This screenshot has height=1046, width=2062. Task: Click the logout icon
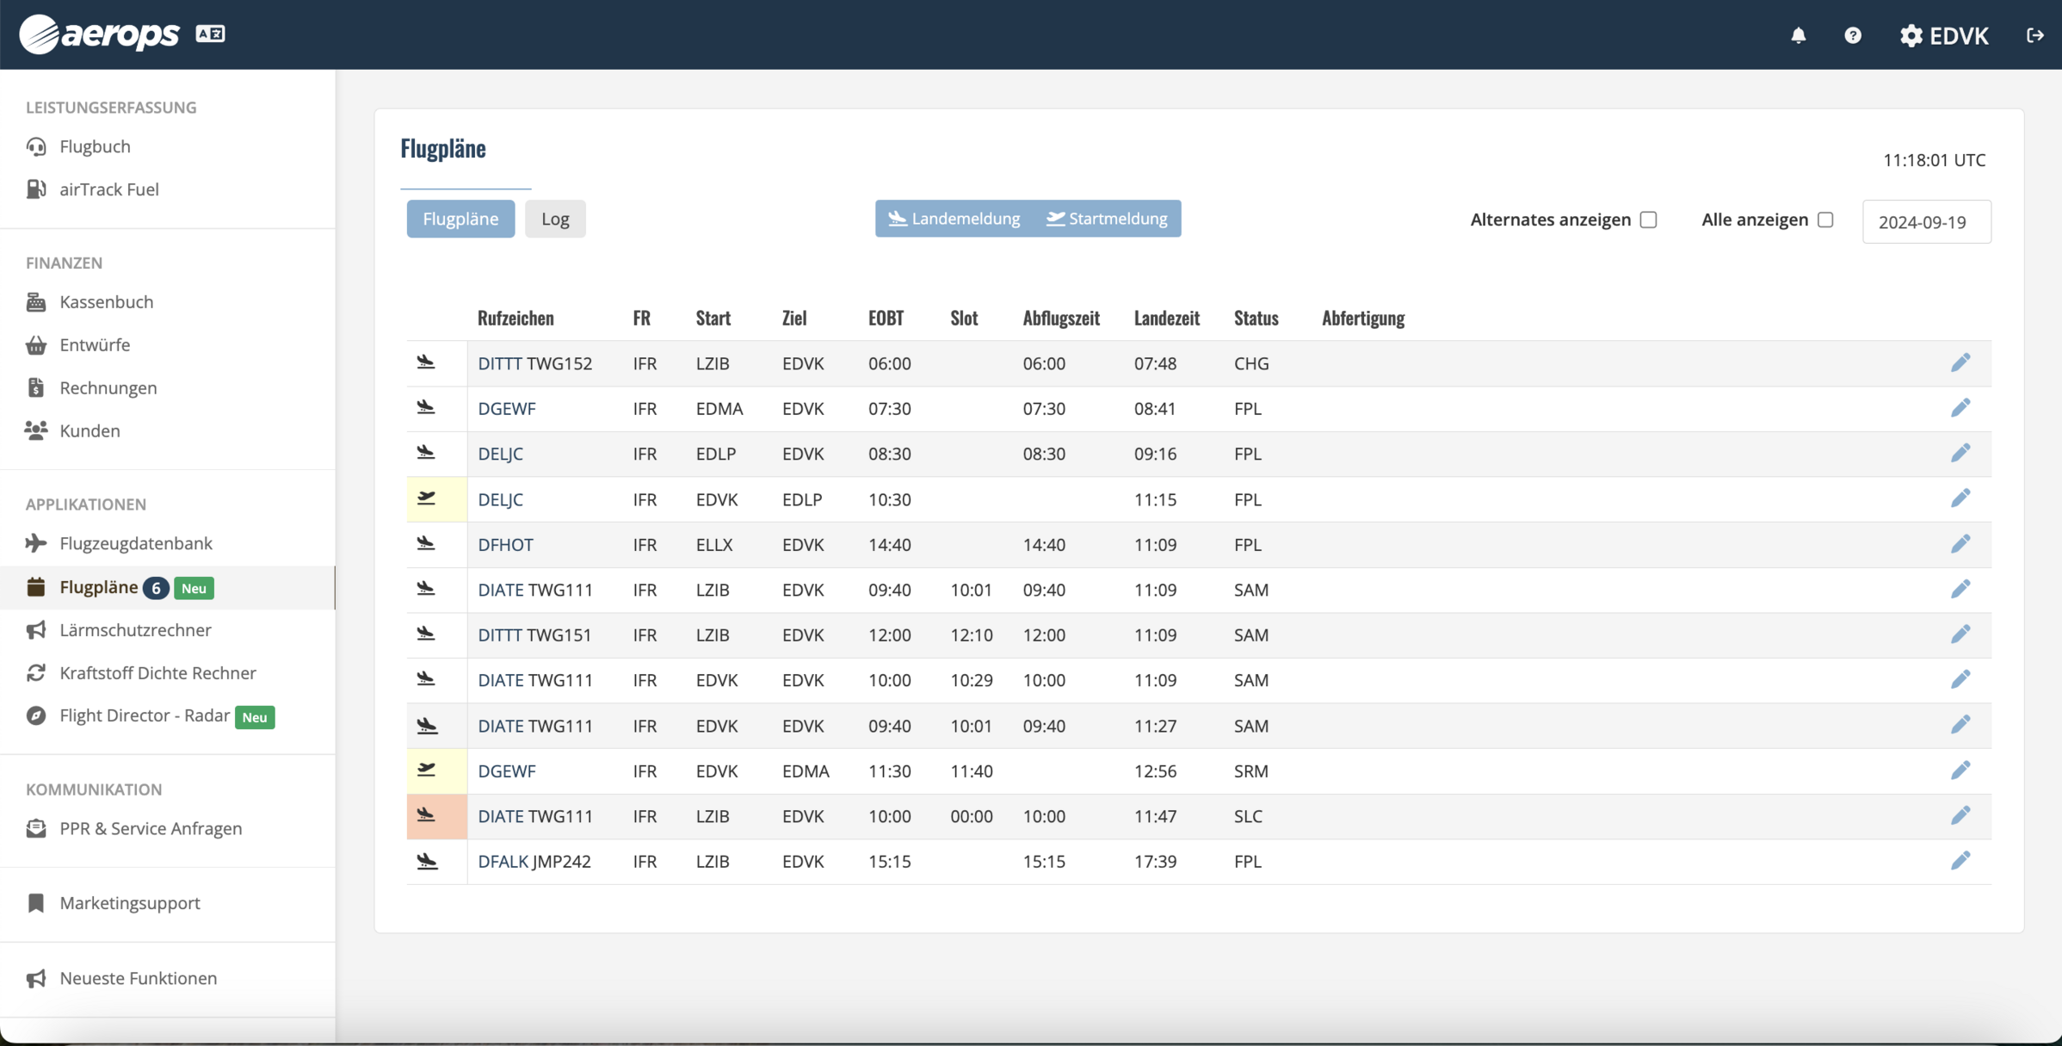point(2034,35)
